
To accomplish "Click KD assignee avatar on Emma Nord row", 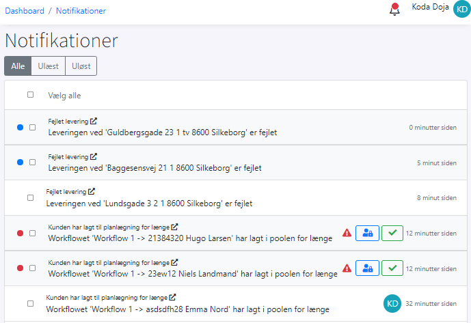I will [x=392, y=303].
